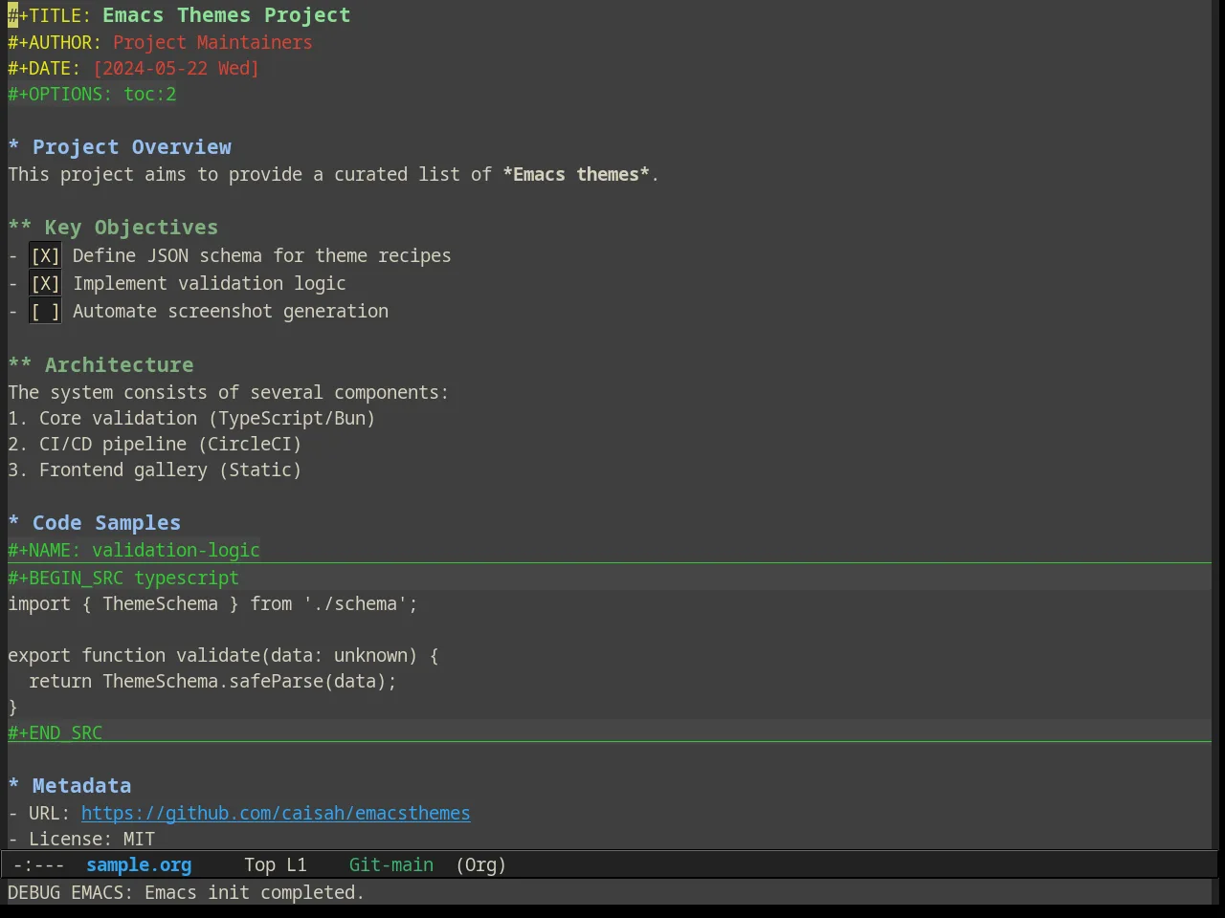Click Git-main branch indicator in mode line
Screen dimensions: 1225x918
[x=390, y=865]
